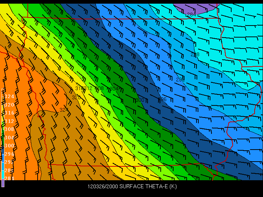The width and height of the screenshot is (263, 197).
Task: Click the 292 value in the color legend
Action: 9,162
